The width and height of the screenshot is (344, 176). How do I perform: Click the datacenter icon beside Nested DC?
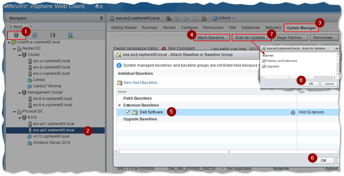tap(19, 49)
